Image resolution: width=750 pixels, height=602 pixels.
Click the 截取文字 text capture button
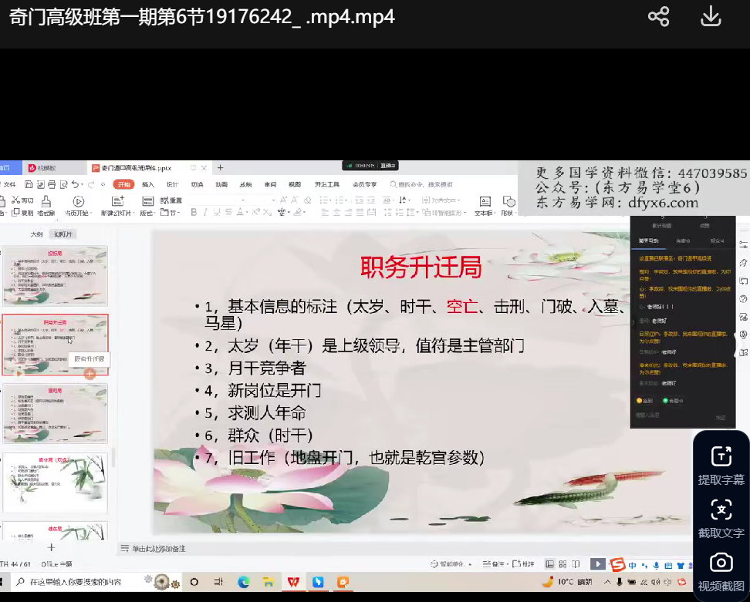tap(721, 518)
